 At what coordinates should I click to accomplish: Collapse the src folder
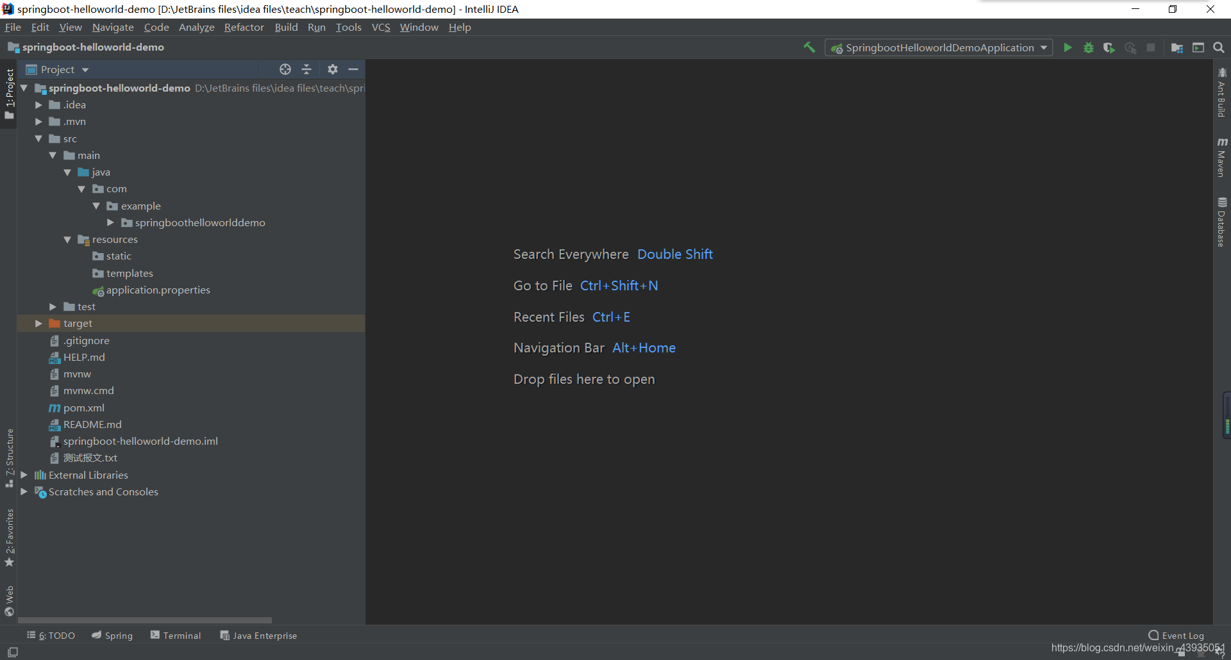tap(38, 138)
